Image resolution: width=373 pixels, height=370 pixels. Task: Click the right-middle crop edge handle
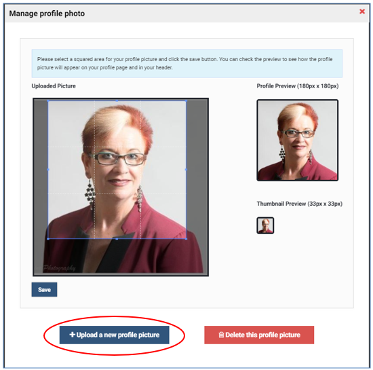pos(186,170)
